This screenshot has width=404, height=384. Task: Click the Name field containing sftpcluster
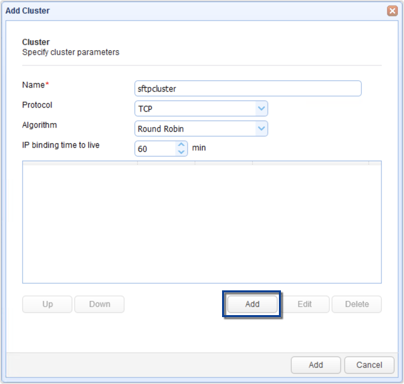tap(247, 89)
